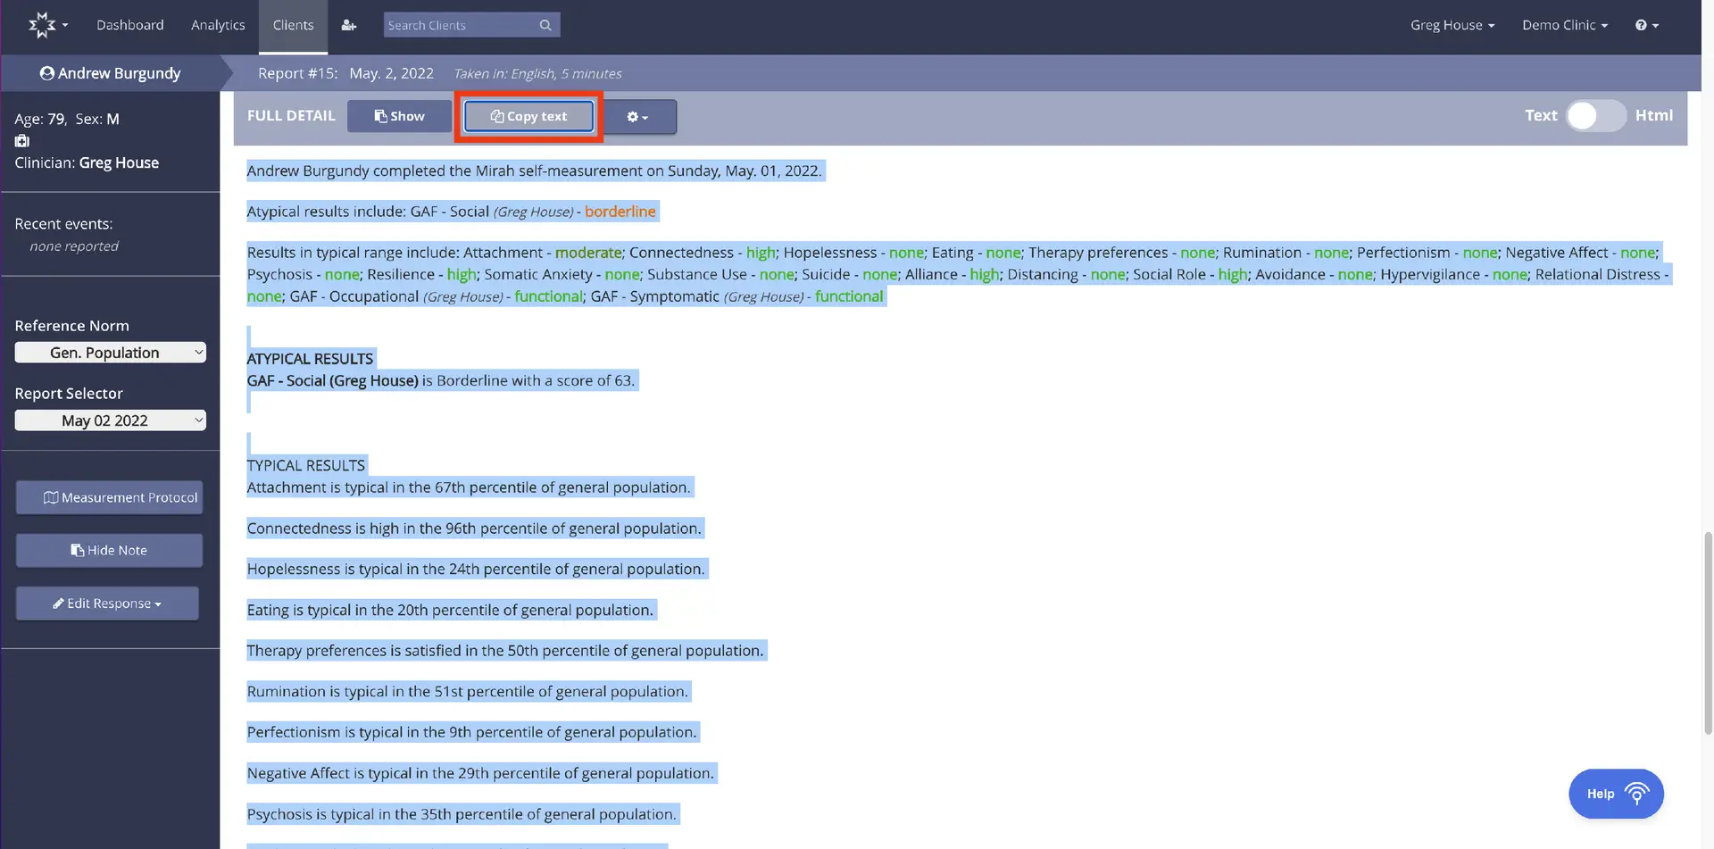The height and width of the screenshot is (849, 1714).
Task: Hide the note using Hide Note
Action: click(109, 550)
